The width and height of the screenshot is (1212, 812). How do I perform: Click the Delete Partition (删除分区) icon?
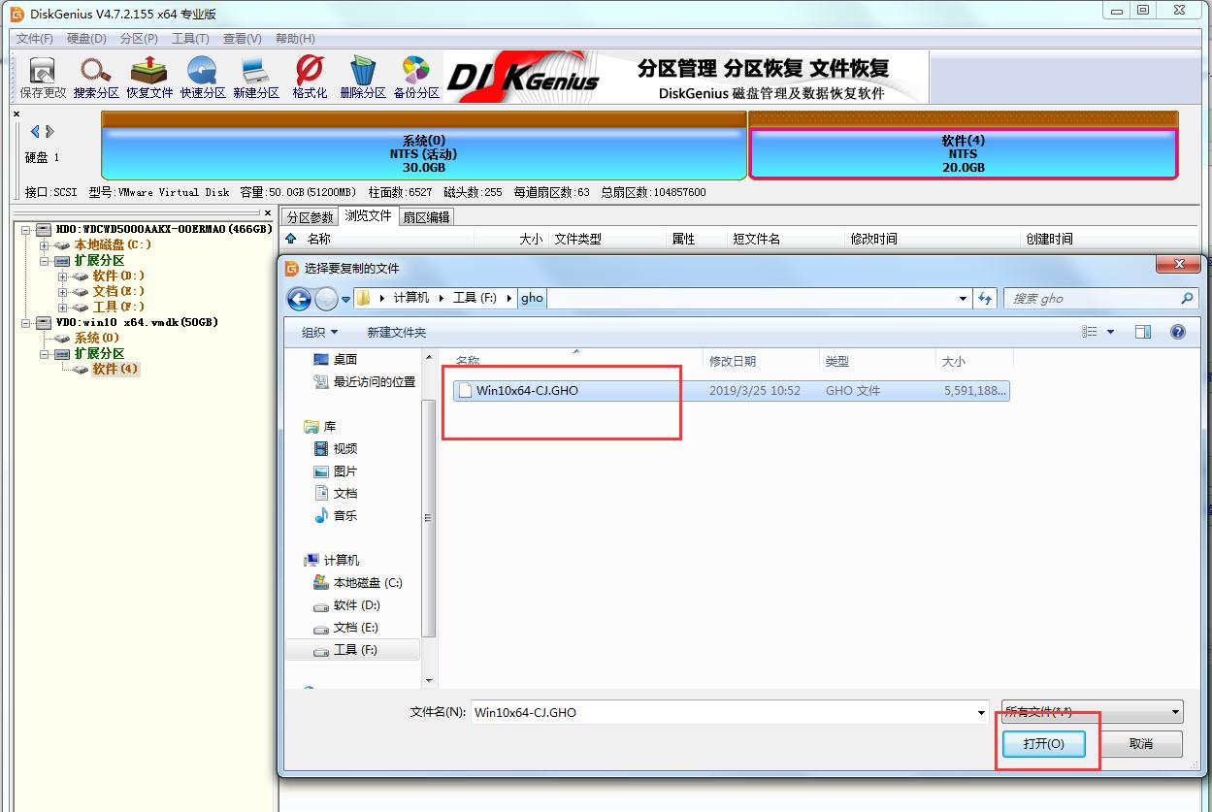coord(363,77)
